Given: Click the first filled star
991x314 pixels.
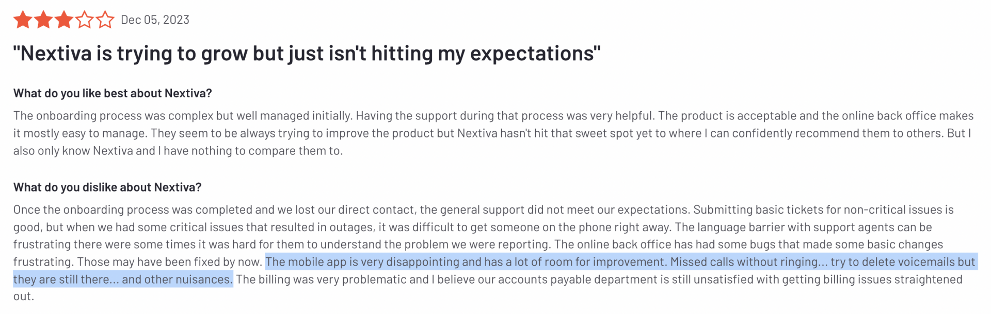Looking at the screenshot, I should pyautogui.click(x=23, y=20).
